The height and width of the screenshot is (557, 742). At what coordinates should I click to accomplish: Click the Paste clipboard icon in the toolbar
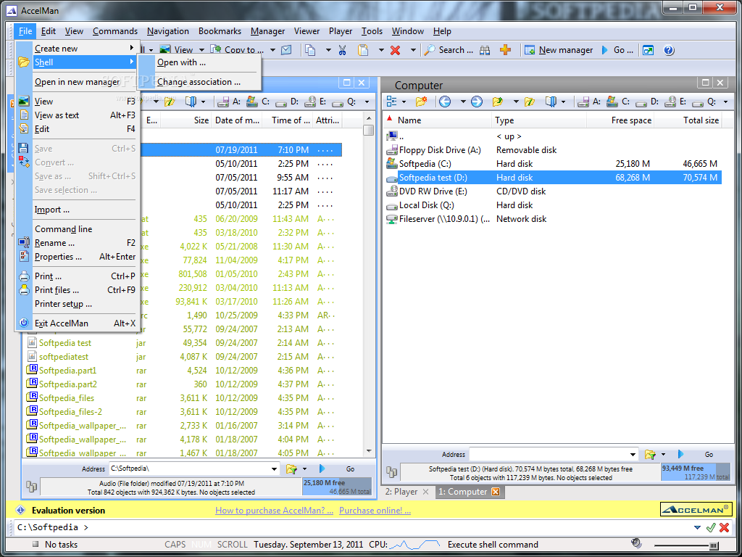pos(363,50)
